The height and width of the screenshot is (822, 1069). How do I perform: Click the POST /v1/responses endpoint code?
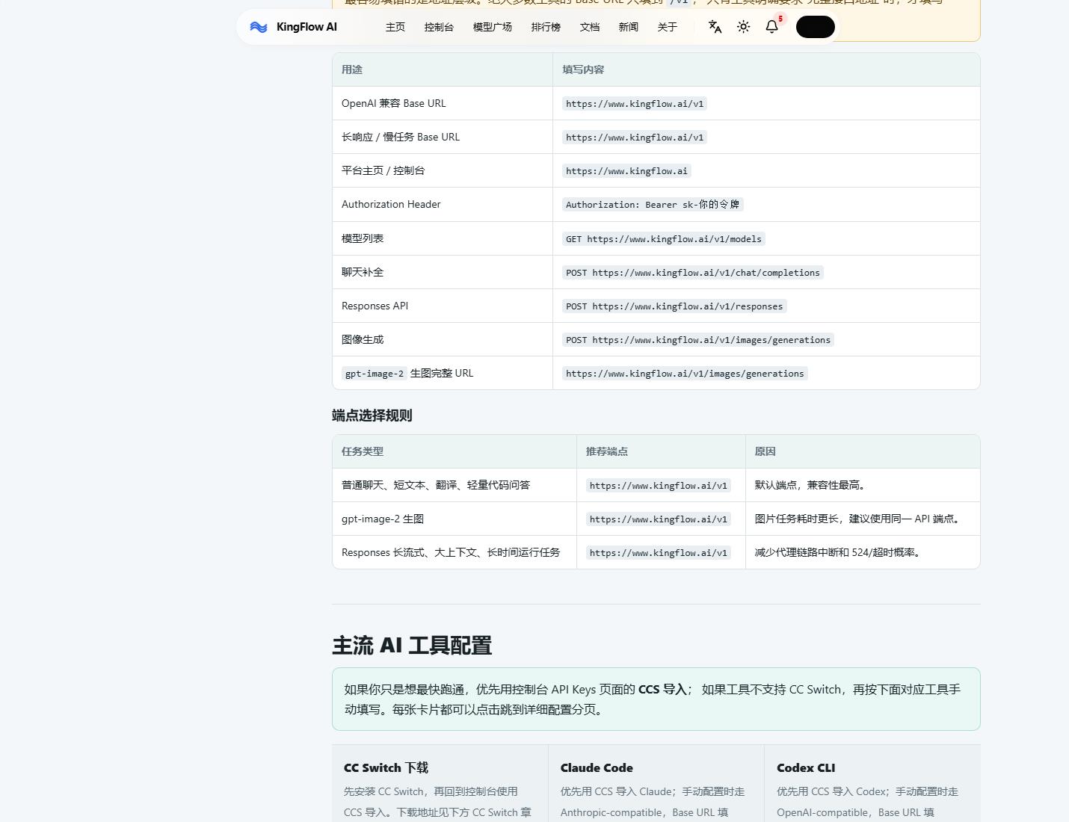click(x=674, y=306)
